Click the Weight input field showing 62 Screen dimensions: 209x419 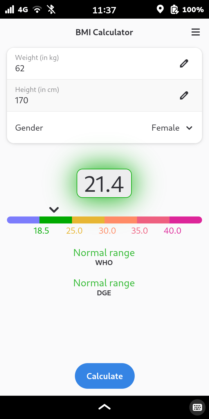[105, 63]
